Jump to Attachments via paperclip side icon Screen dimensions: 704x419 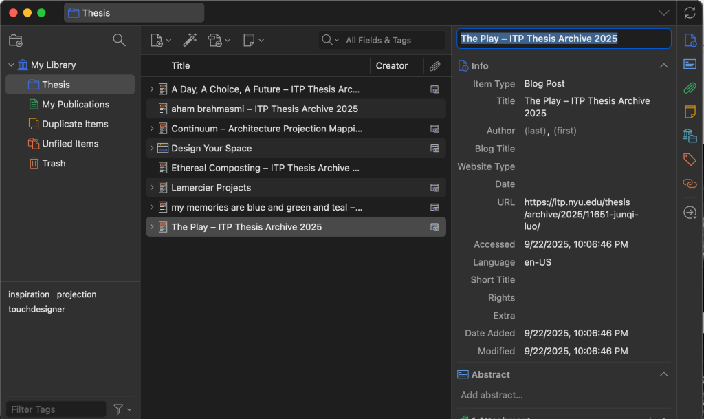pos(690,88)
